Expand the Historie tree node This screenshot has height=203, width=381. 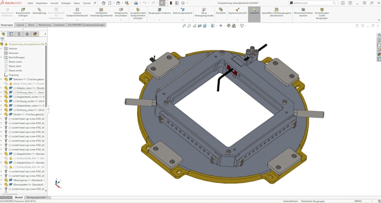point(1,49)
